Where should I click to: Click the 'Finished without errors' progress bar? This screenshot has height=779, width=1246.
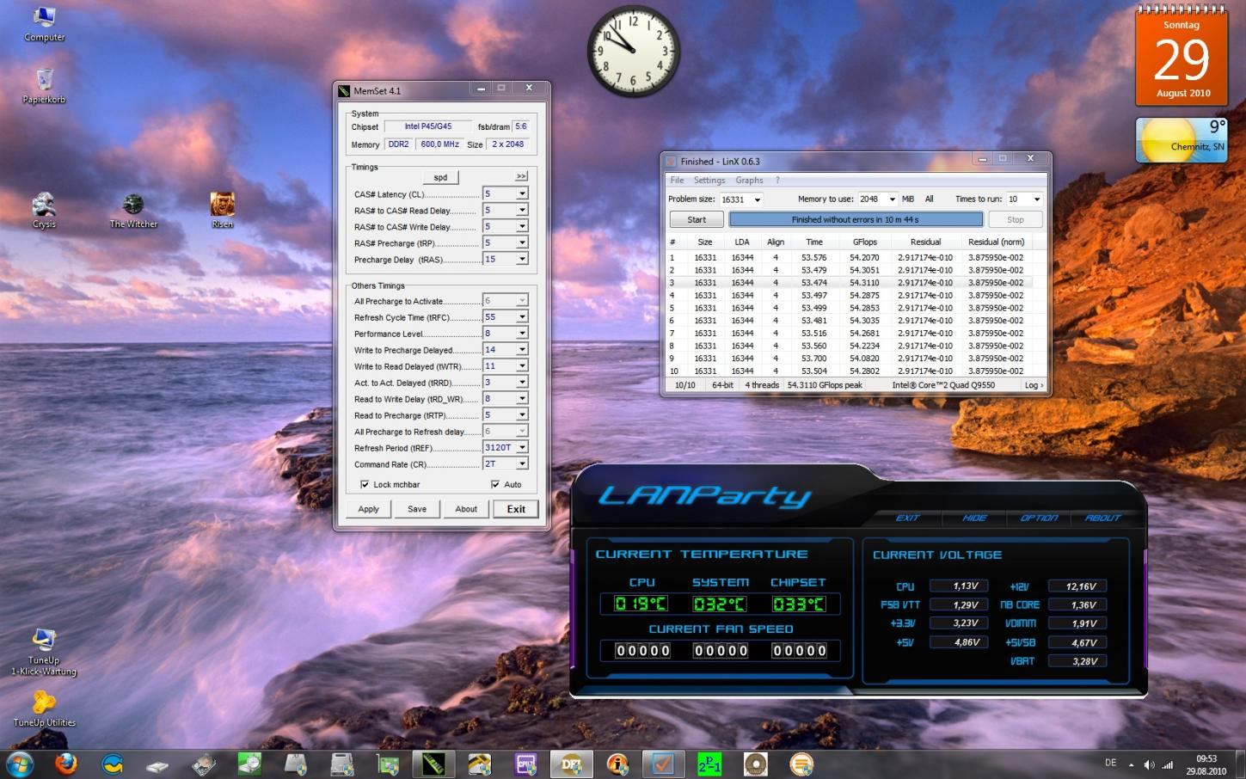tap(855, 220)
